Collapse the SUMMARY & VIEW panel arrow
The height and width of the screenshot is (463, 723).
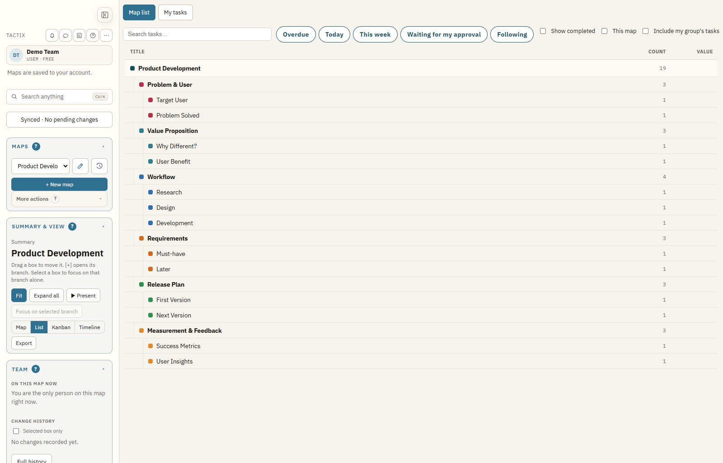[x=103, y=227]
